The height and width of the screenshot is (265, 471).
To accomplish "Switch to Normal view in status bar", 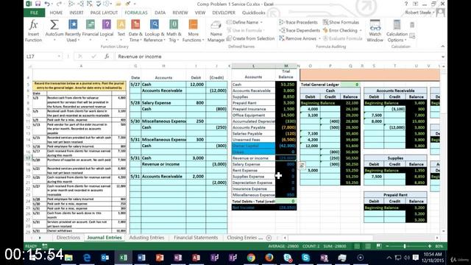I will [x=357, y=246].
